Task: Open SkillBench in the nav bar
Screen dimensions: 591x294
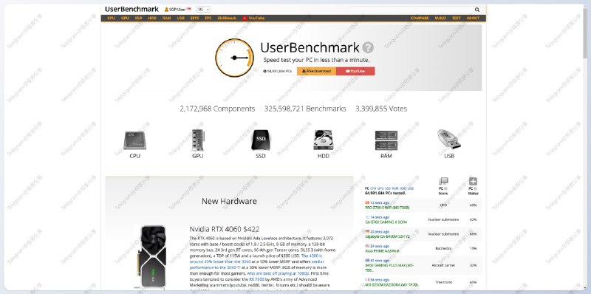Action: tap(227, 18)
